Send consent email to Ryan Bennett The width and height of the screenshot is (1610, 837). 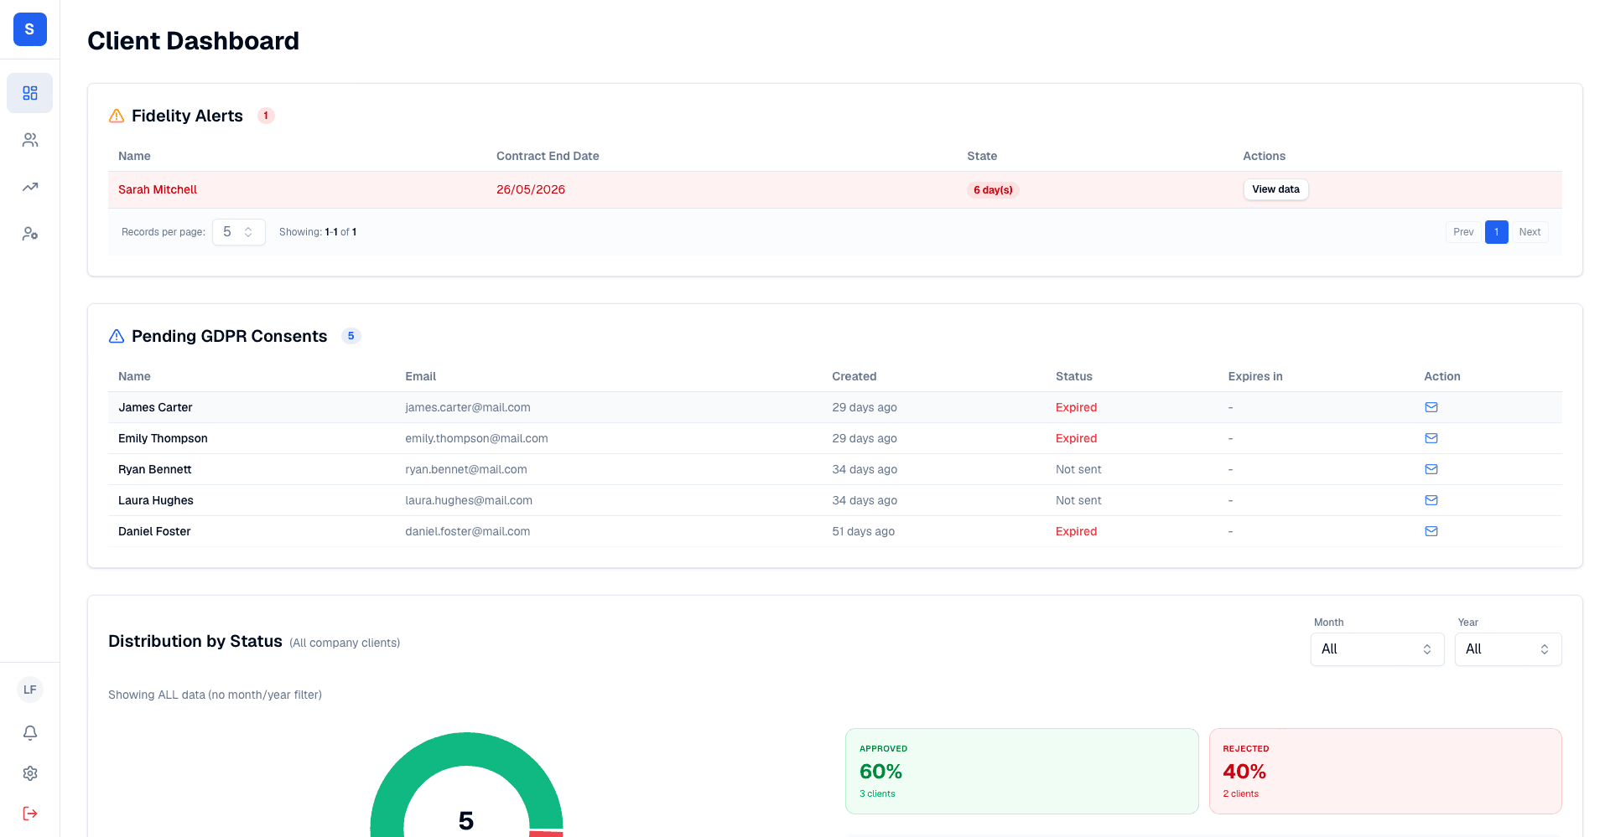coord(1431,469)
